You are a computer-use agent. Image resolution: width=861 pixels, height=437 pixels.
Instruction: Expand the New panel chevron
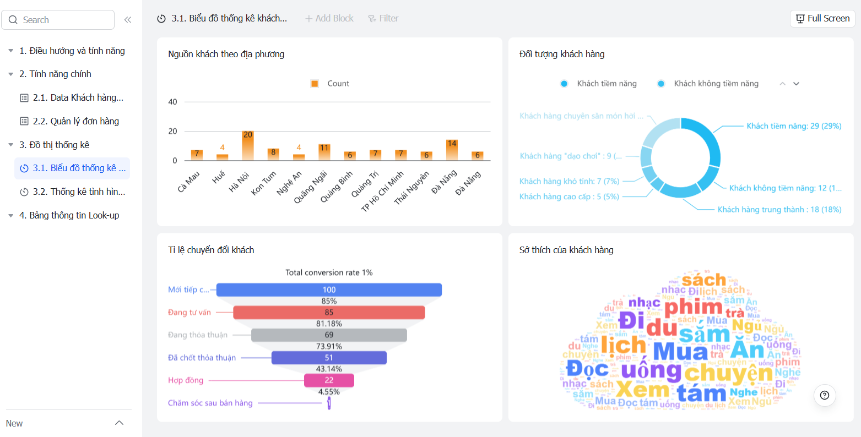[119, 423]
